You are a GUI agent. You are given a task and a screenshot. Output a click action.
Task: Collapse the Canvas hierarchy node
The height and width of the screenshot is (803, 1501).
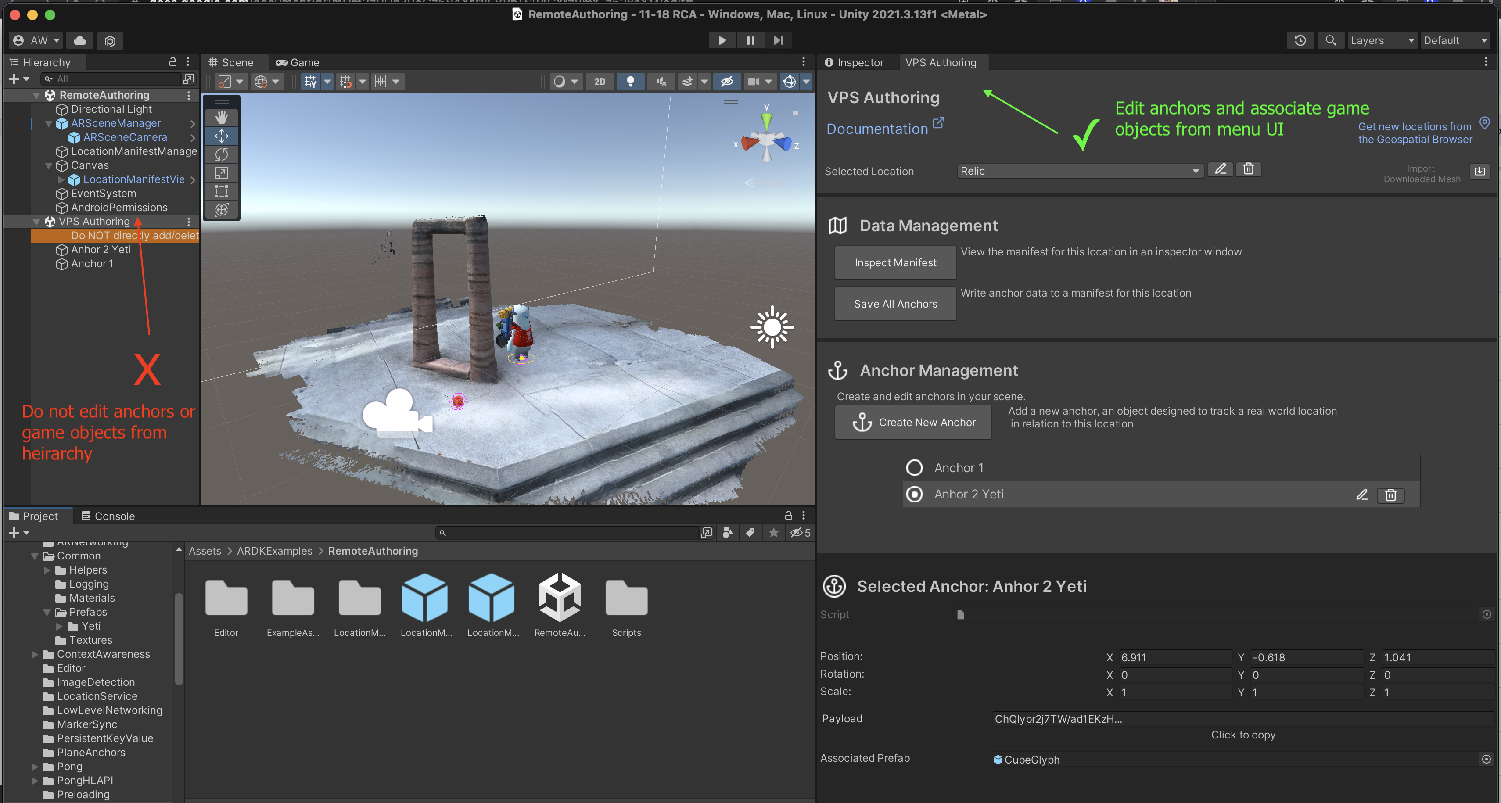pos(48,165)
